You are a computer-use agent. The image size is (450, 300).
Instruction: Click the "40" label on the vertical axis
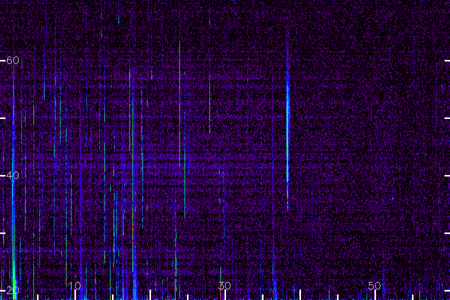(12, 175)
